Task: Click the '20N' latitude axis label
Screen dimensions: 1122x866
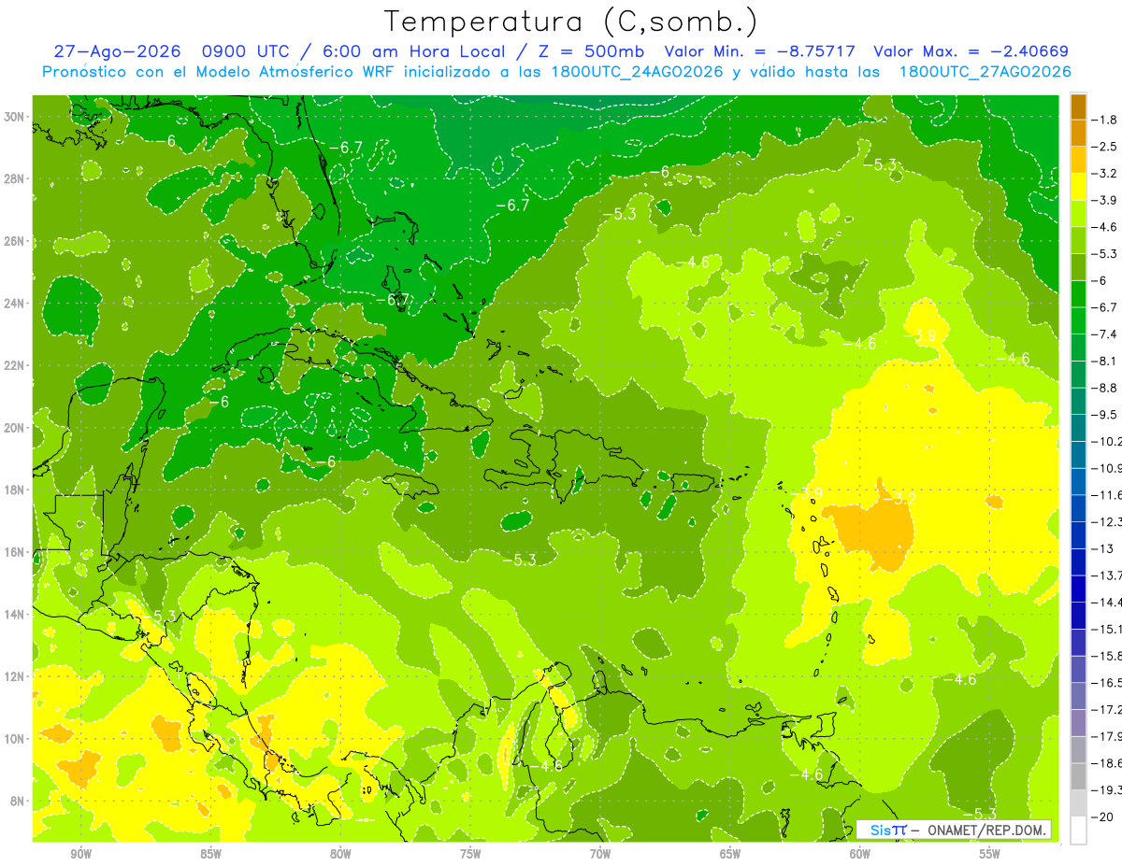Action: 16,428
